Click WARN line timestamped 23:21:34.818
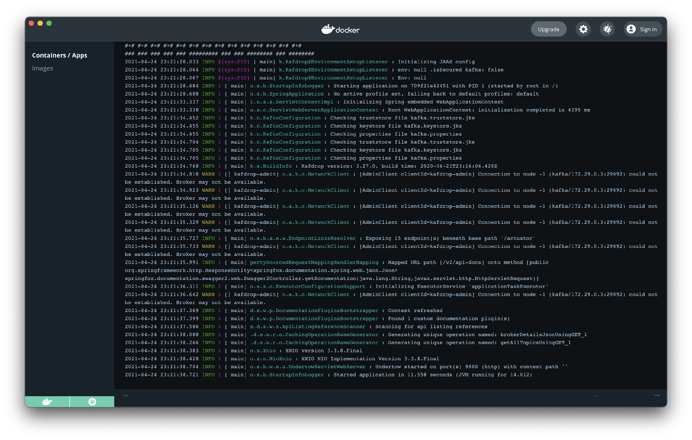Screen dimensions: 692x440 click(x=391, y=178)
